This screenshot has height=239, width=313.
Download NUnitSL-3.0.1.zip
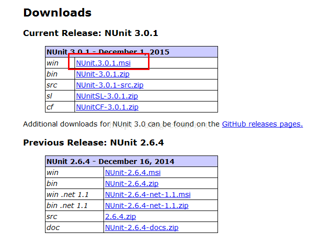107,96
